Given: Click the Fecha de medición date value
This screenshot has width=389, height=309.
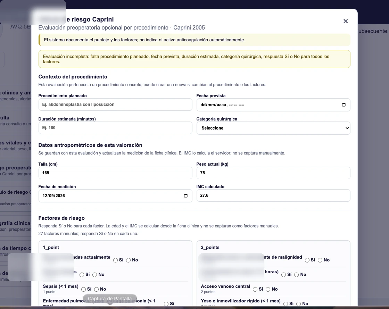Looking at the screenshot, I should point(53,196).
